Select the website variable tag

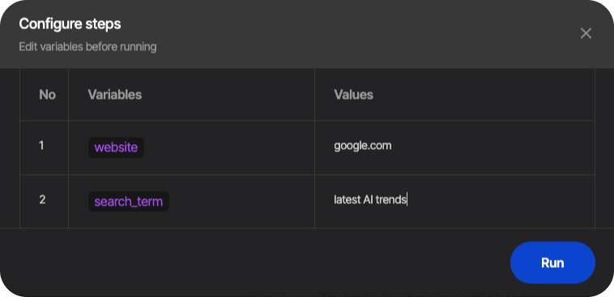(117, 147)
